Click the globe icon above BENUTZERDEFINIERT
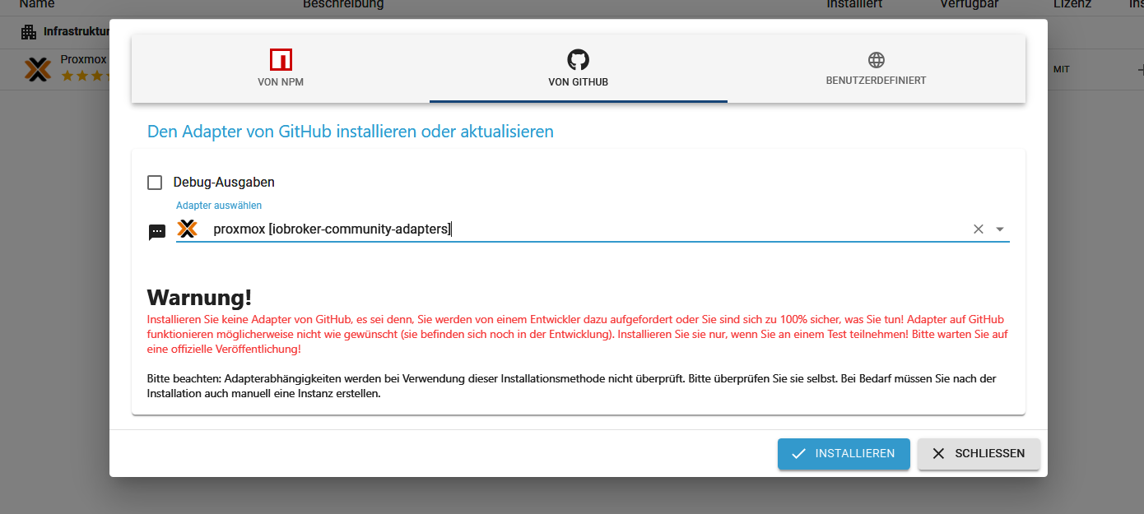This screenshot has height=514, width=1144. click(x=876, y=58)
